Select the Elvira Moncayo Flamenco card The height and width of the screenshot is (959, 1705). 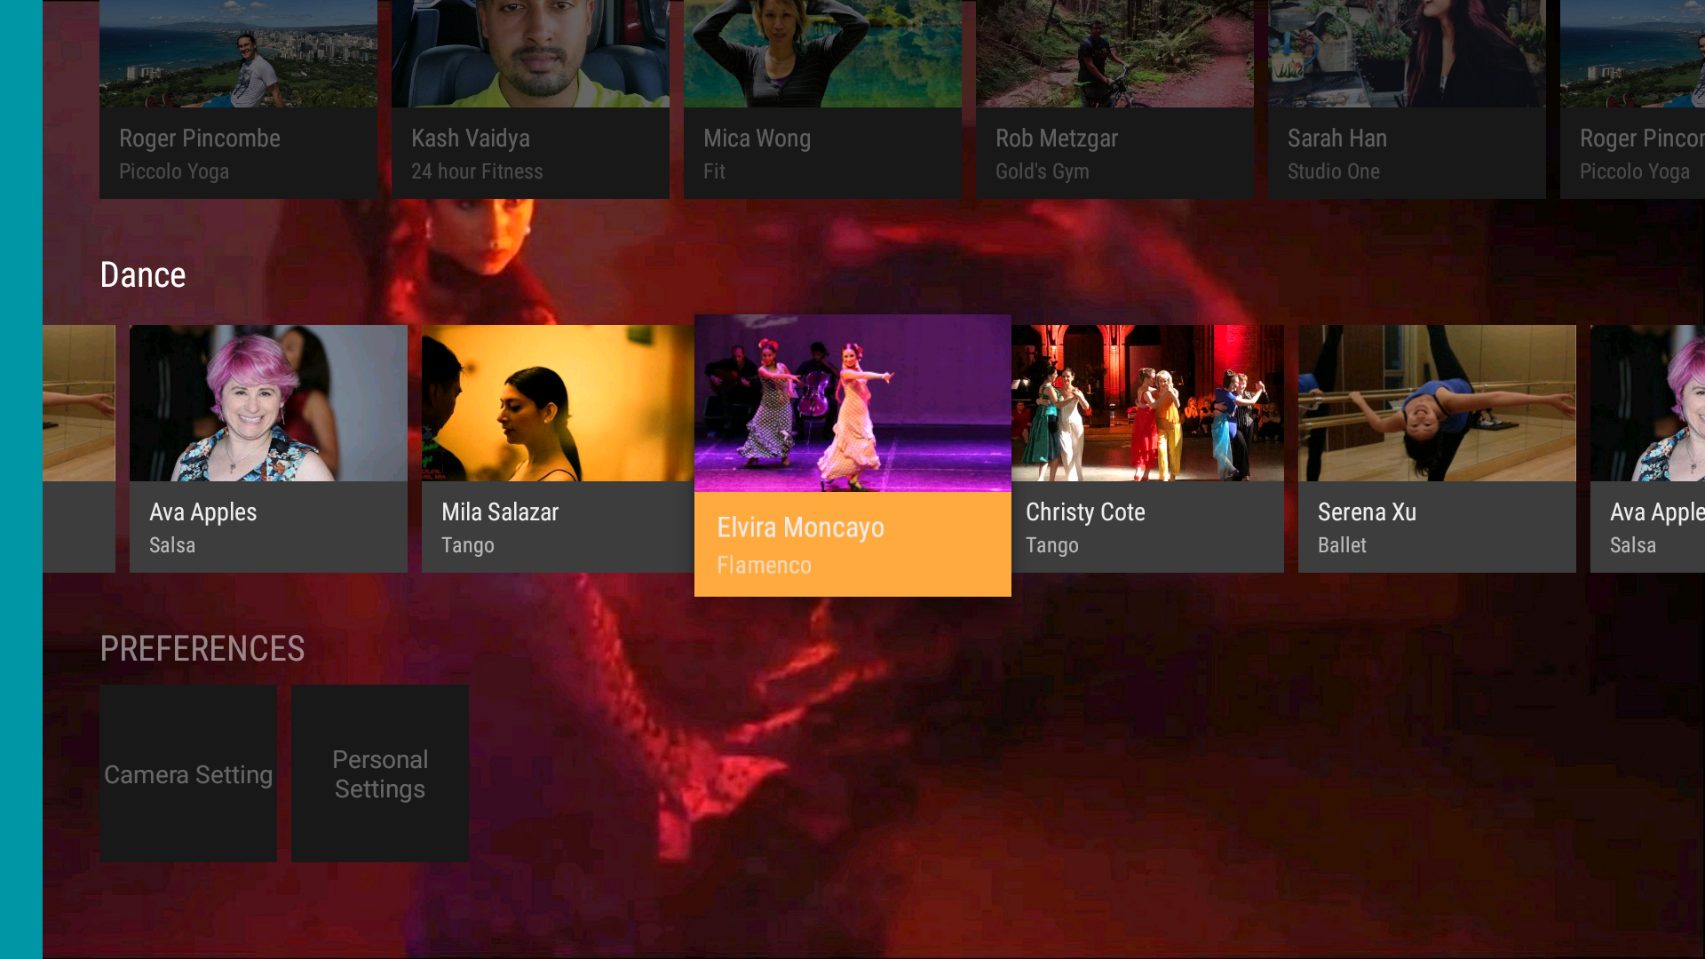click(x=852, y=543)
